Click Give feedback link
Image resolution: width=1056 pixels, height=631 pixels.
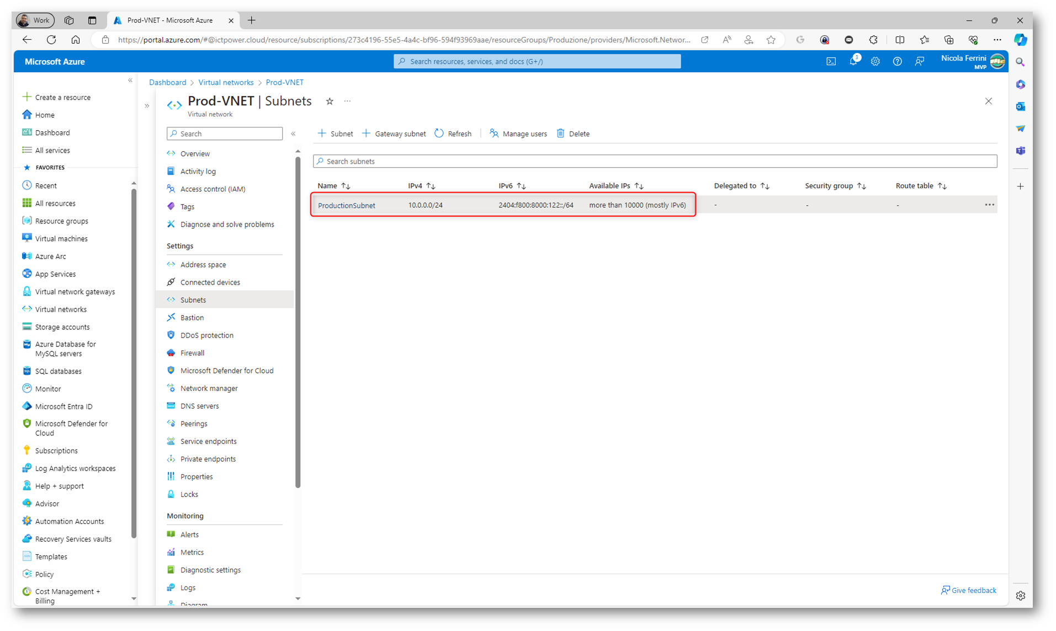pyautogui.click(x=968, y=590)
